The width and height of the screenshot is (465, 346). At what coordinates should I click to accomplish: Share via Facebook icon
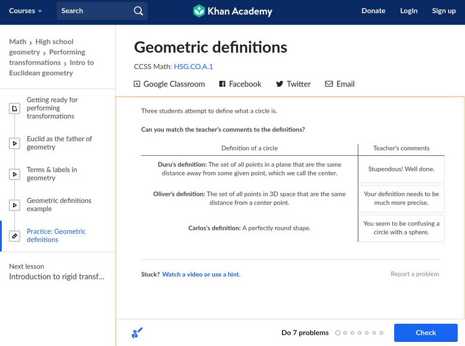point(221,84)
